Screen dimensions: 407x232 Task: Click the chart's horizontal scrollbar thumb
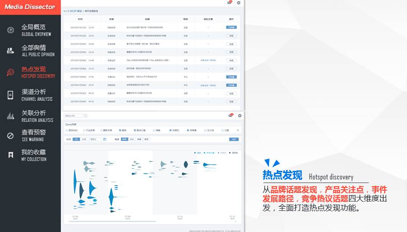tap(112, 222)
